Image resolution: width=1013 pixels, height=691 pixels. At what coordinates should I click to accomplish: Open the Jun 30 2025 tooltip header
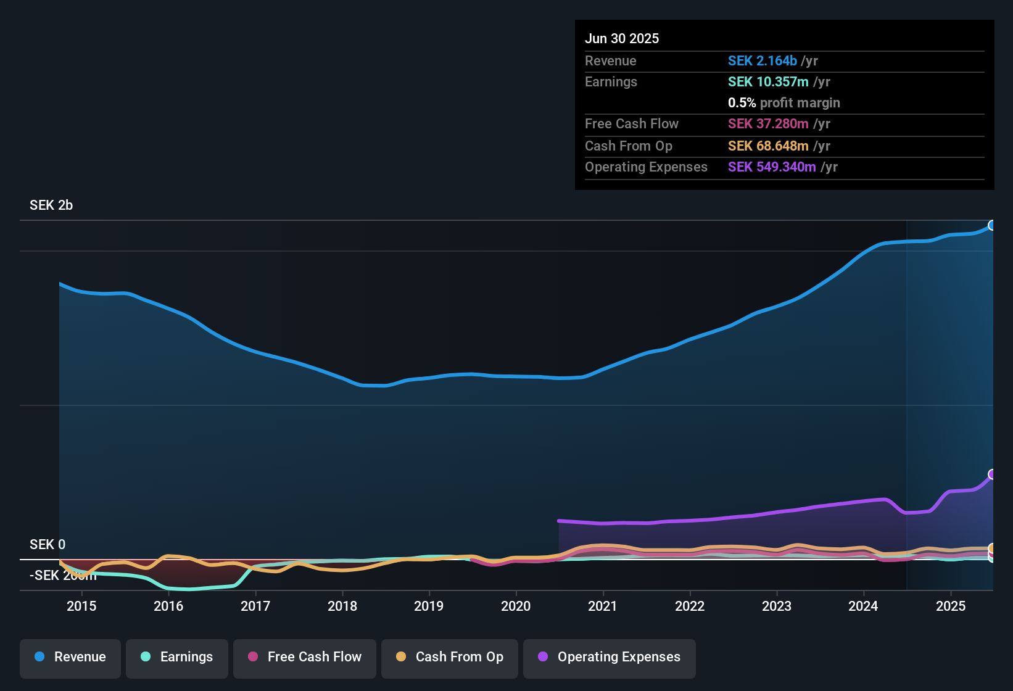(x=622, y=38)
